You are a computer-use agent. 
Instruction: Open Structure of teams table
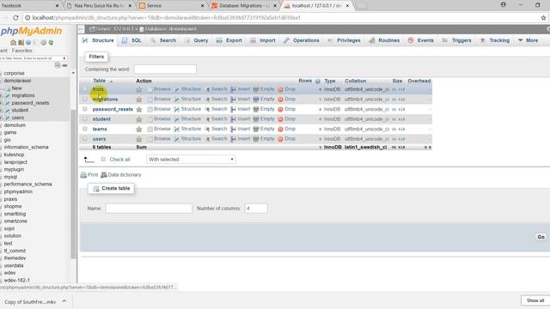pos(187,129)
